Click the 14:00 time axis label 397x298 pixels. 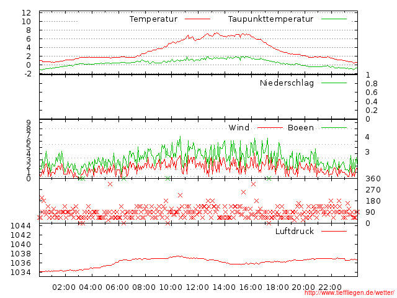click(224, 287)
